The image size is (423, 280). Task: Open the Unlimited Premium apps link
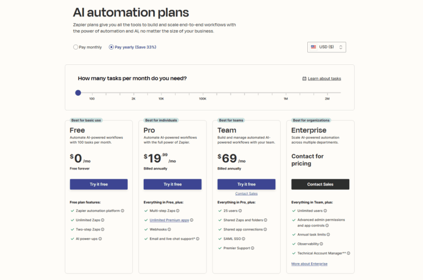(x=169, y=220)
